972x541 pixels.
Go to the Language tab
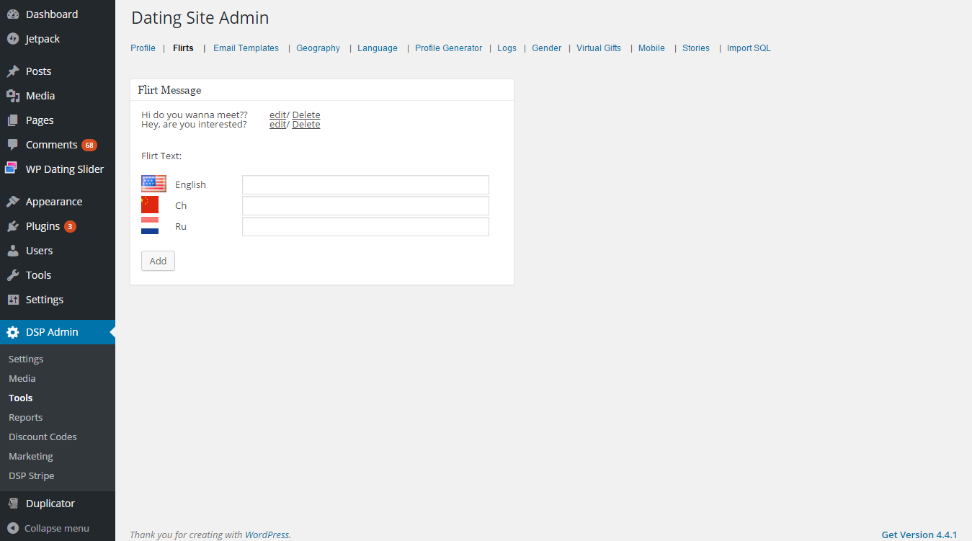pos(378,48)
